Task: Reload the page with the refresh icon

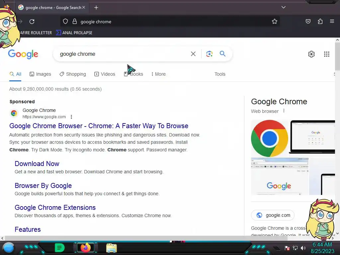Action: 32,22
